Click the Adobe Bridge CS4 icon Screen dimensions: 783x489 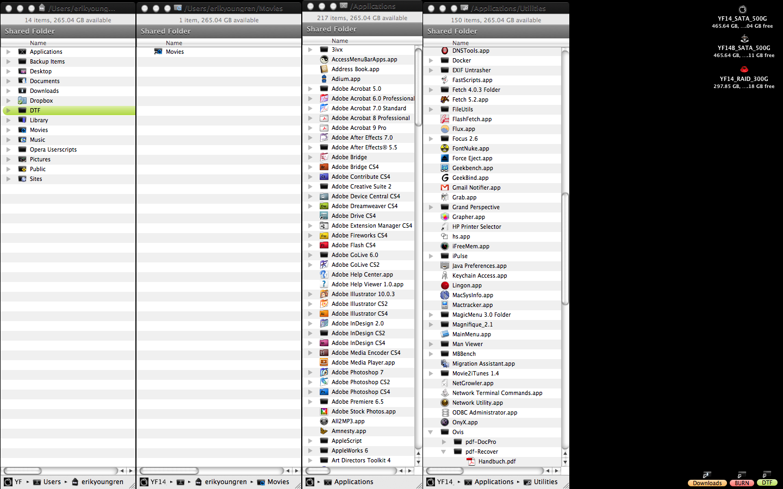click(324, 167)
